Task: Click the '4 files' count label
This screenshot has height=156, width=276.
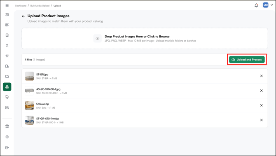Action: (x=28, y=60)
